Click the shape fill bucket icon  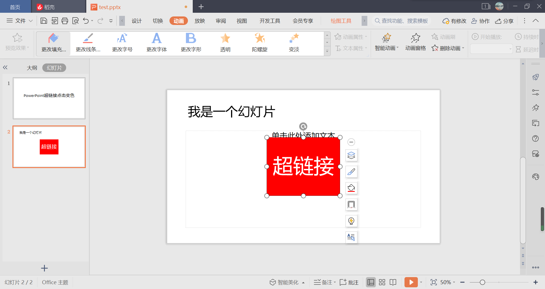[x=351, y=188]
